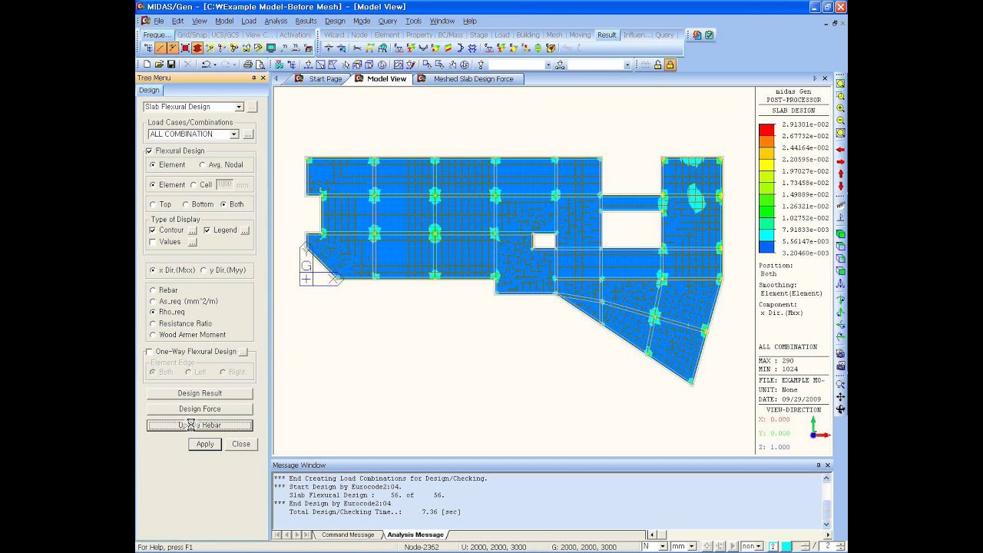Click the Print icon in toolbar

coord(248,65)
